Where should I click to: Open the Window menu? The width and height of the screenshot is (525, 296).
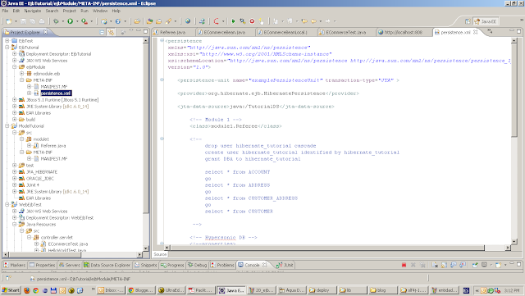[100, 11]
